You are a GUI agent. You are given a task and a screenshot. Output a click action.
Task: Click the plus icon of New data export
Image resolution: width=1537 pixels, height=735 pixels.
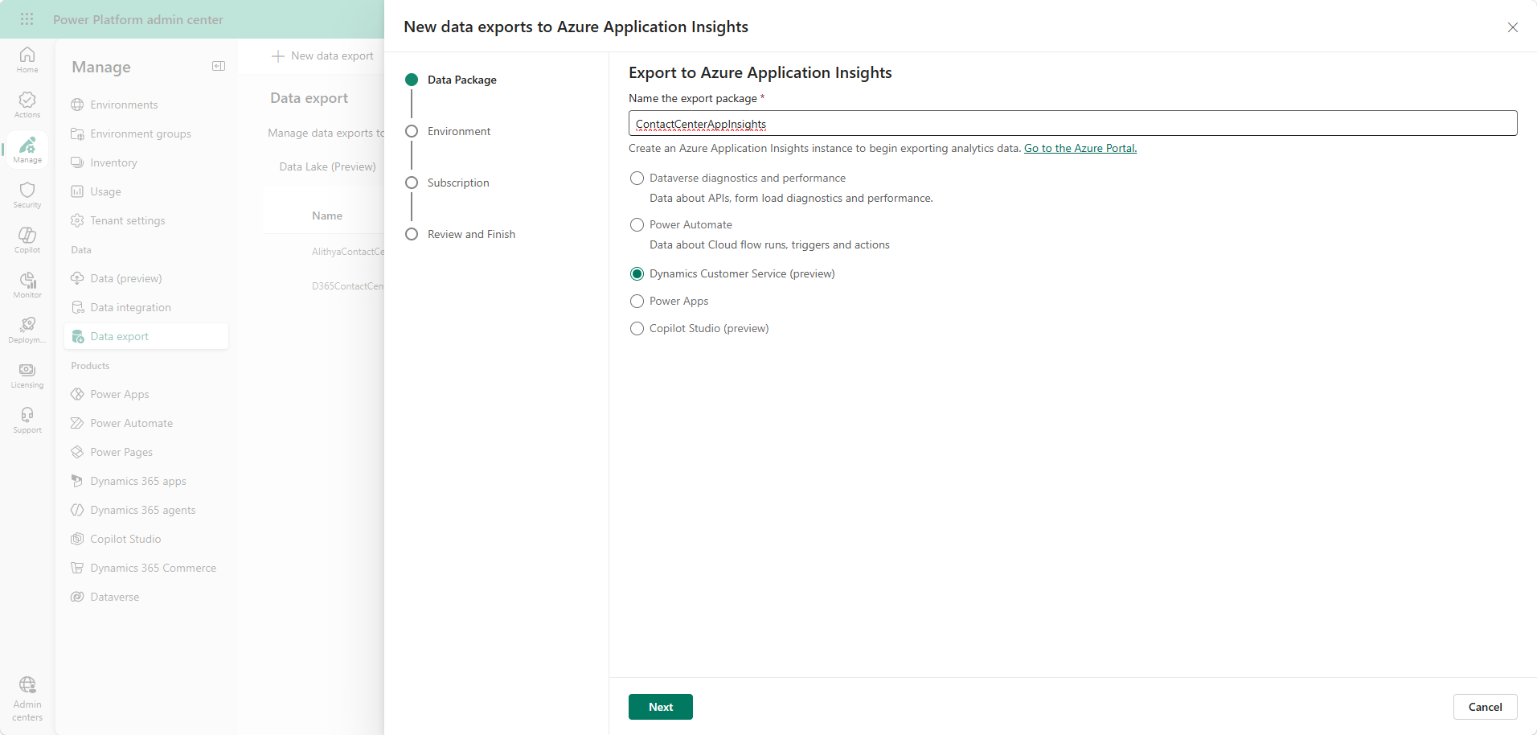click(278, 55)
